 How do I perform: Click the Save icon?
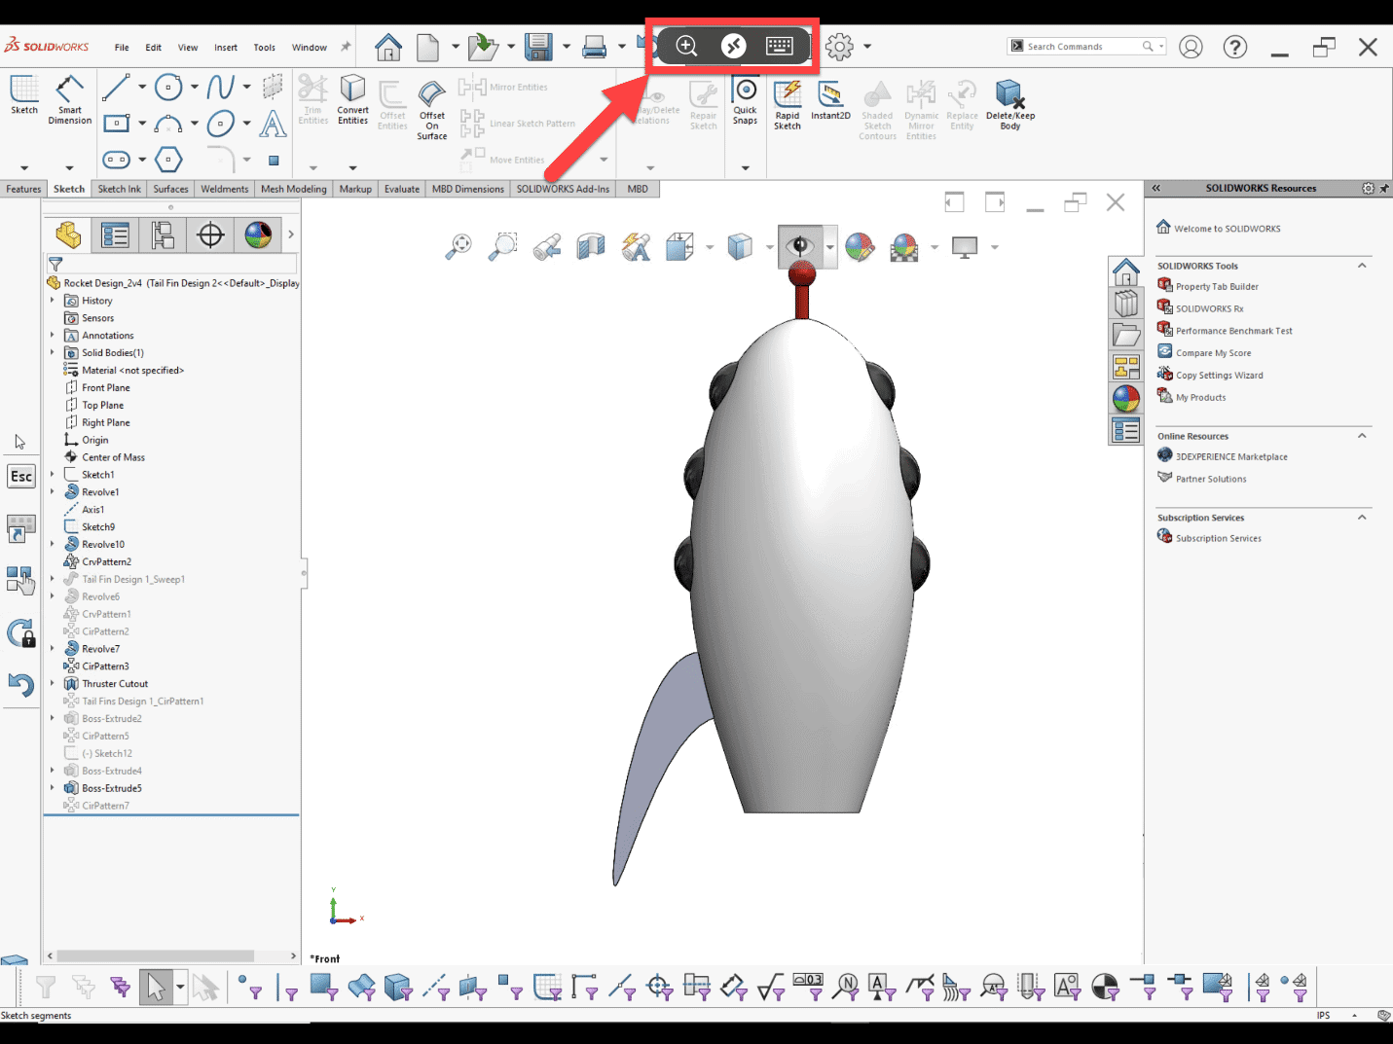click(x=538, y=47)
